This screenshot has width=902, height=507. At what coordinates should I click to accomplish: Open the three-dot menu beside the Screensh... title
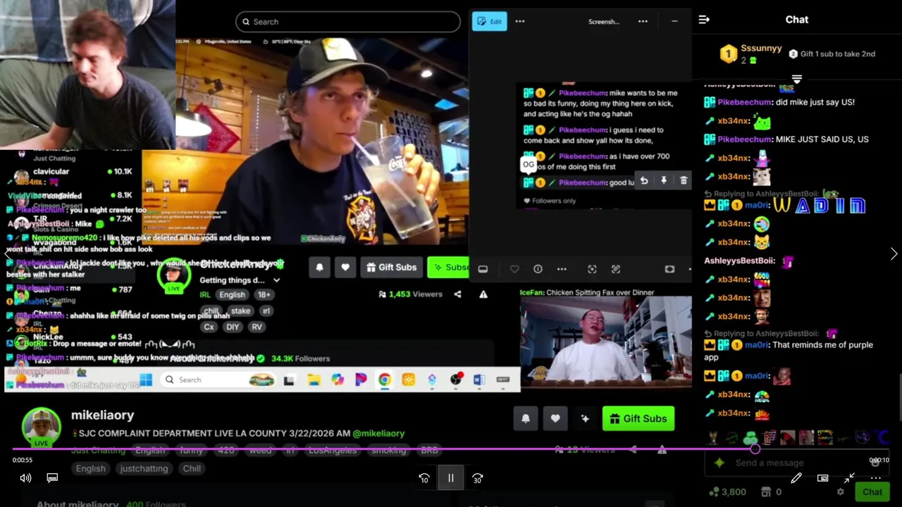coord(643,21)
